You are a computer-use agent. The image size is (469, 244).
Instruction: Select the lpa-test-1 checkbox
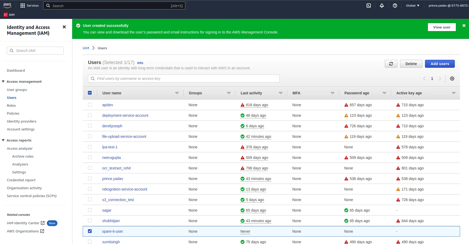90,147
